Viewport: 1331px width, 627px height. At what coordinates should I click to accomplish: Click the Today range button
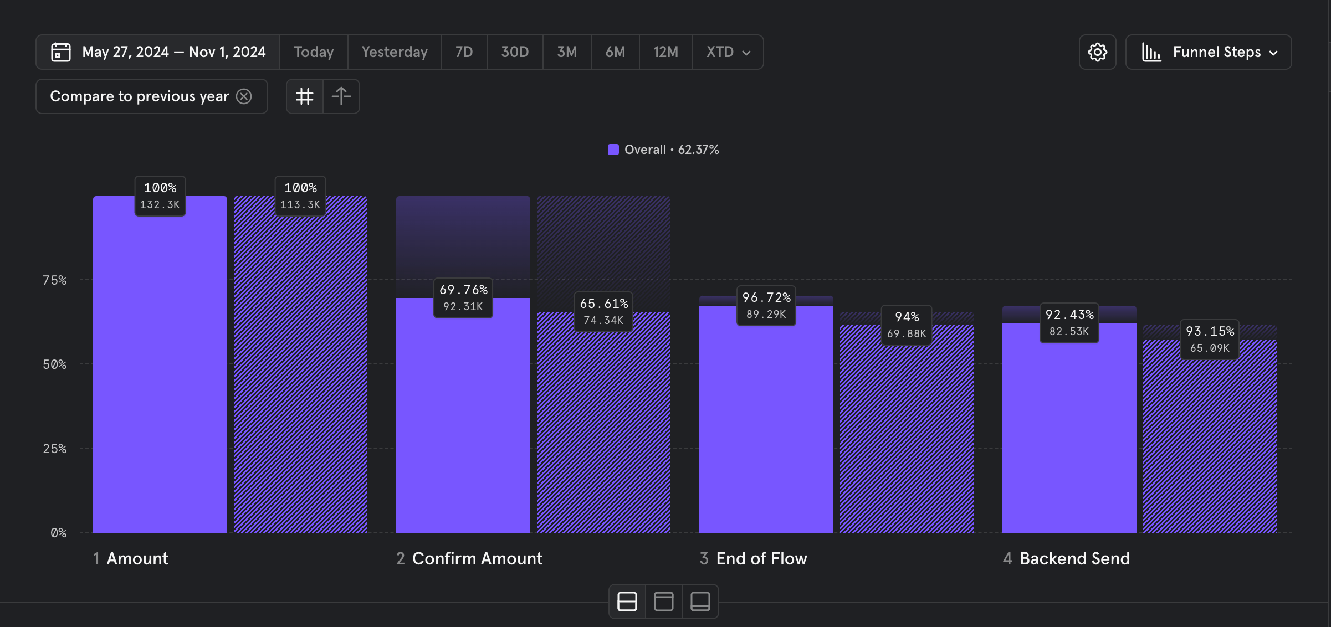[x=314, y=52]
